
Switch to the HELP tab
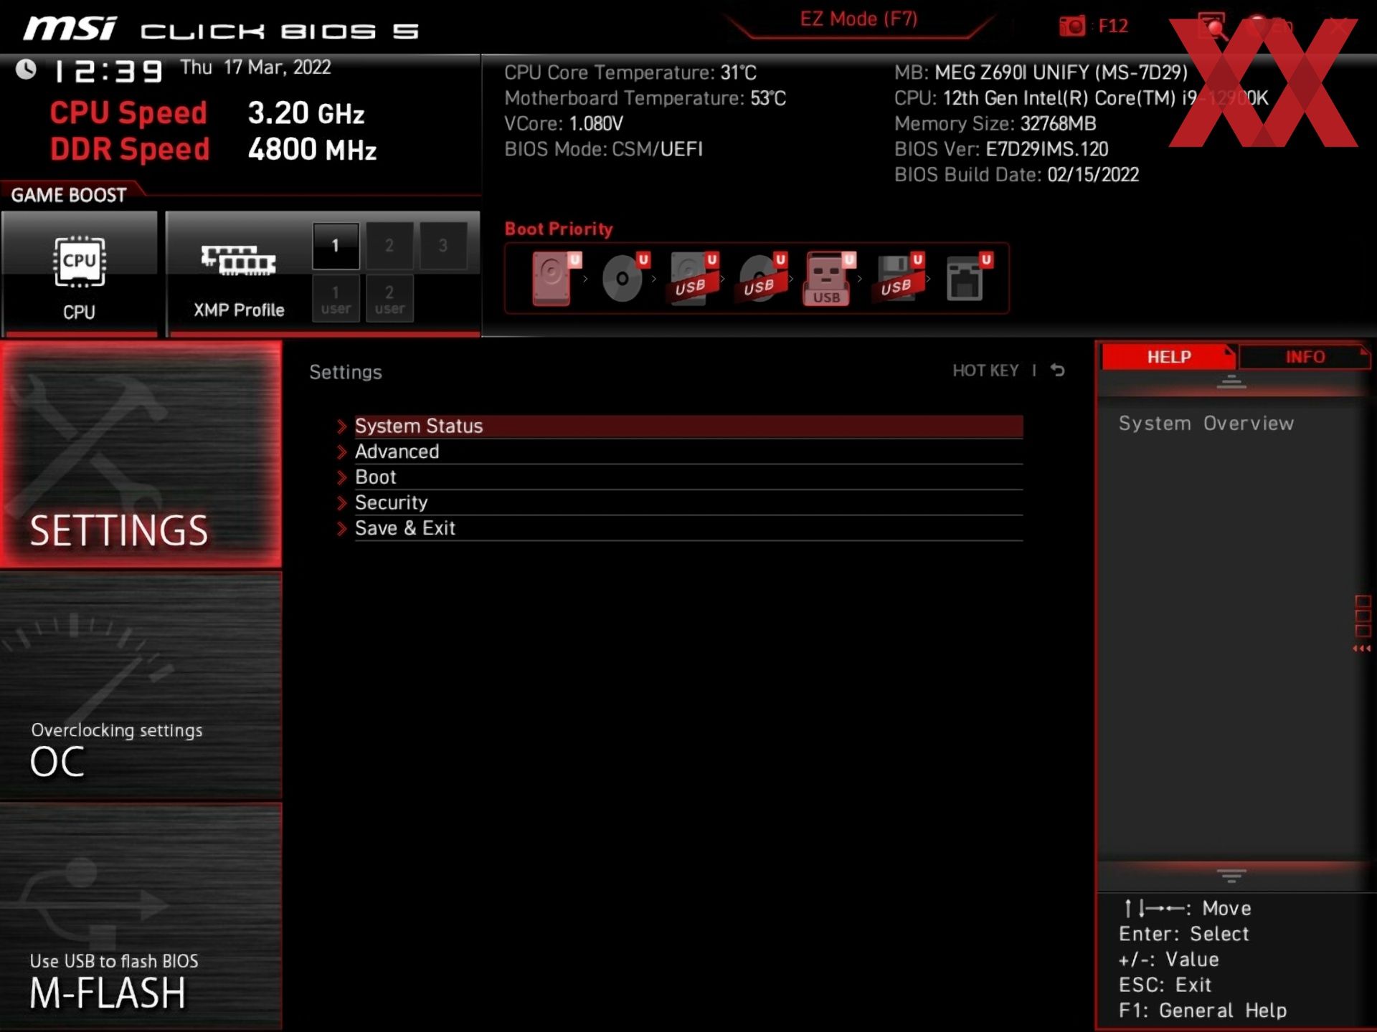[1168, 357]
